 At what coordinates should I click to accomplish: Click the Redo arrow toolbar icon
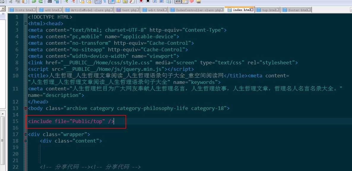(41, 1)
